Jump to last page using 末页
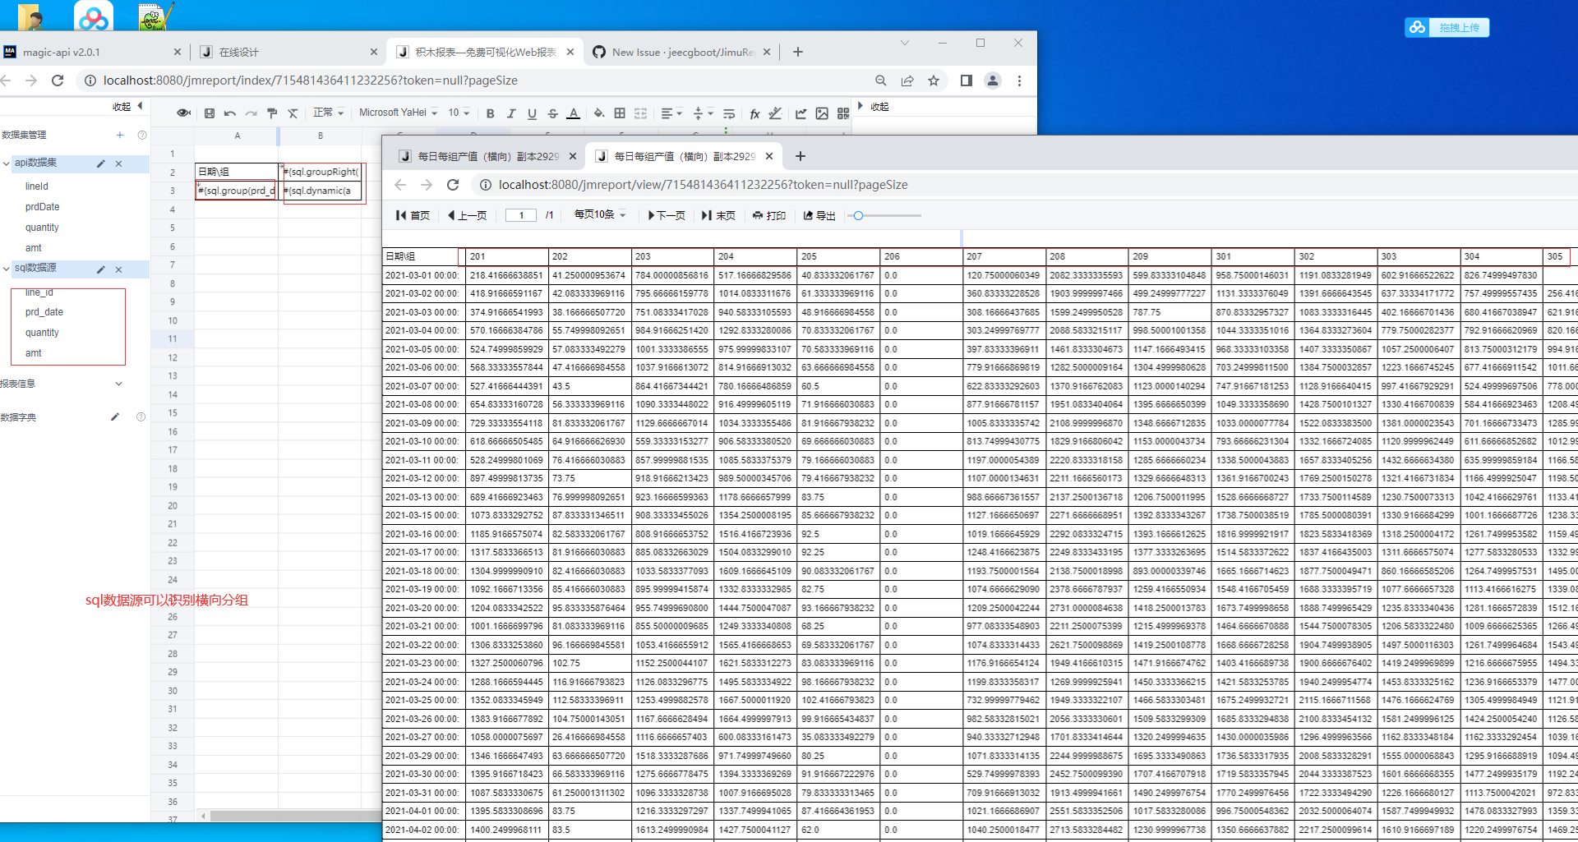Image resolution: width=1578 pixels, height=842 pixels. (x=718, y=215)
